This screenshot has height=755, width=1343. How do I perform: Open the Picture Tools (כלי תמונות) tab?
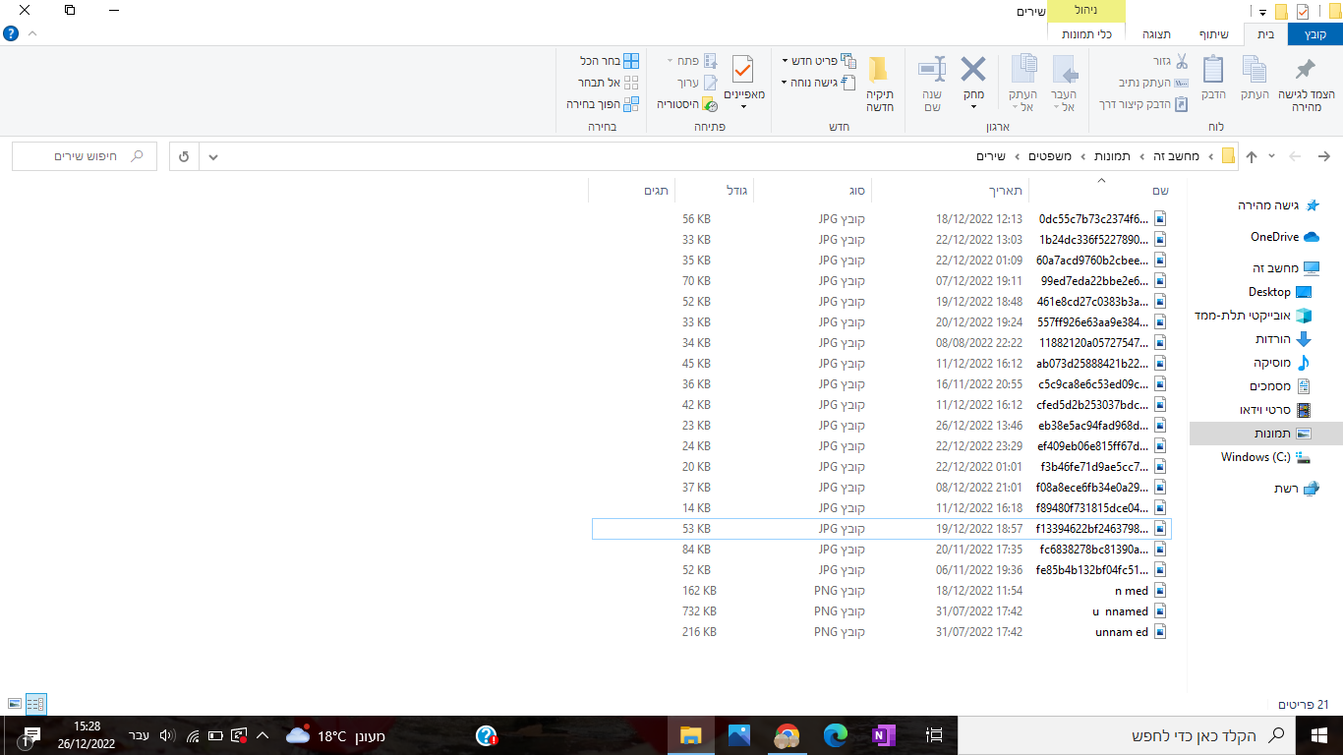(1086, 34)
